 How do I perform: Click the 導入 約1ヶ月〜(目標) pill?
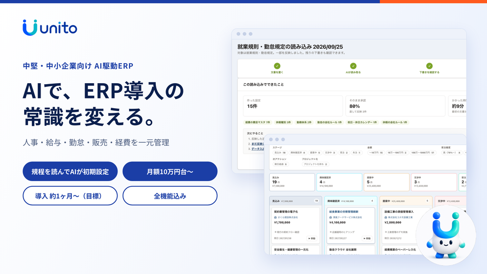(x=70, y=195)
